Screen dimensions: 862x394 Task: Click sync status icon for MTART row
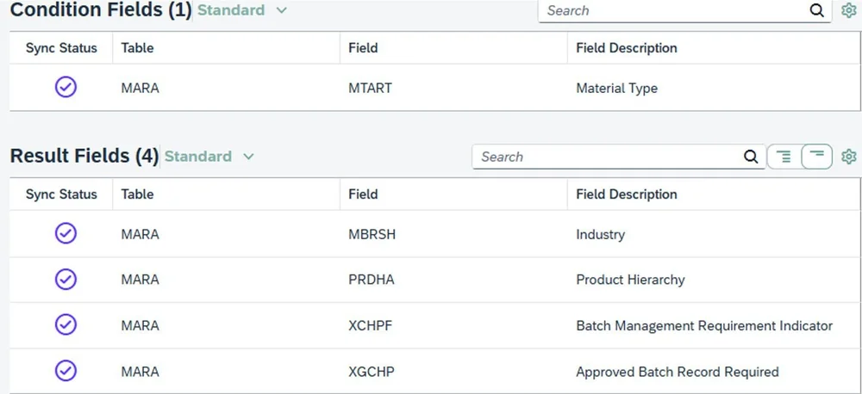(66, 87)
